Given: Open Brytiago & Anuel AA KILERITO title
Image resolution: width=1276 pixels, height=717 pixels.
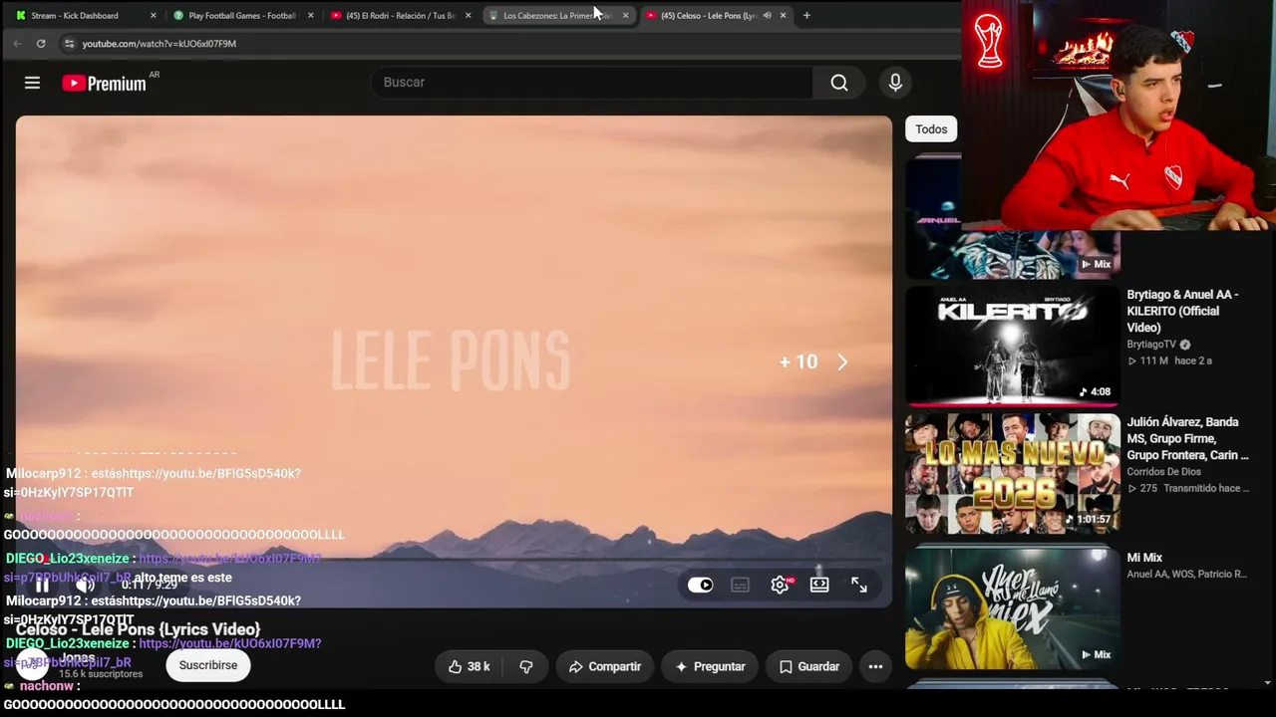Looking at the screenshot, I should pos(1182,311).
